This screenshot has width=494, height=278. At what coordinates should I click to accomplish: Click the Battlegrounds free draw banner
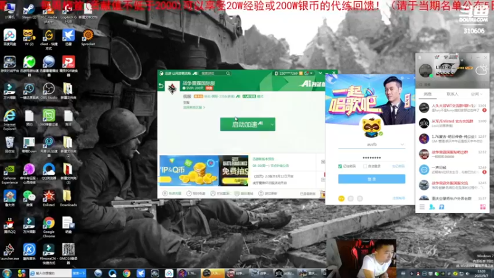tap(233, 171)
